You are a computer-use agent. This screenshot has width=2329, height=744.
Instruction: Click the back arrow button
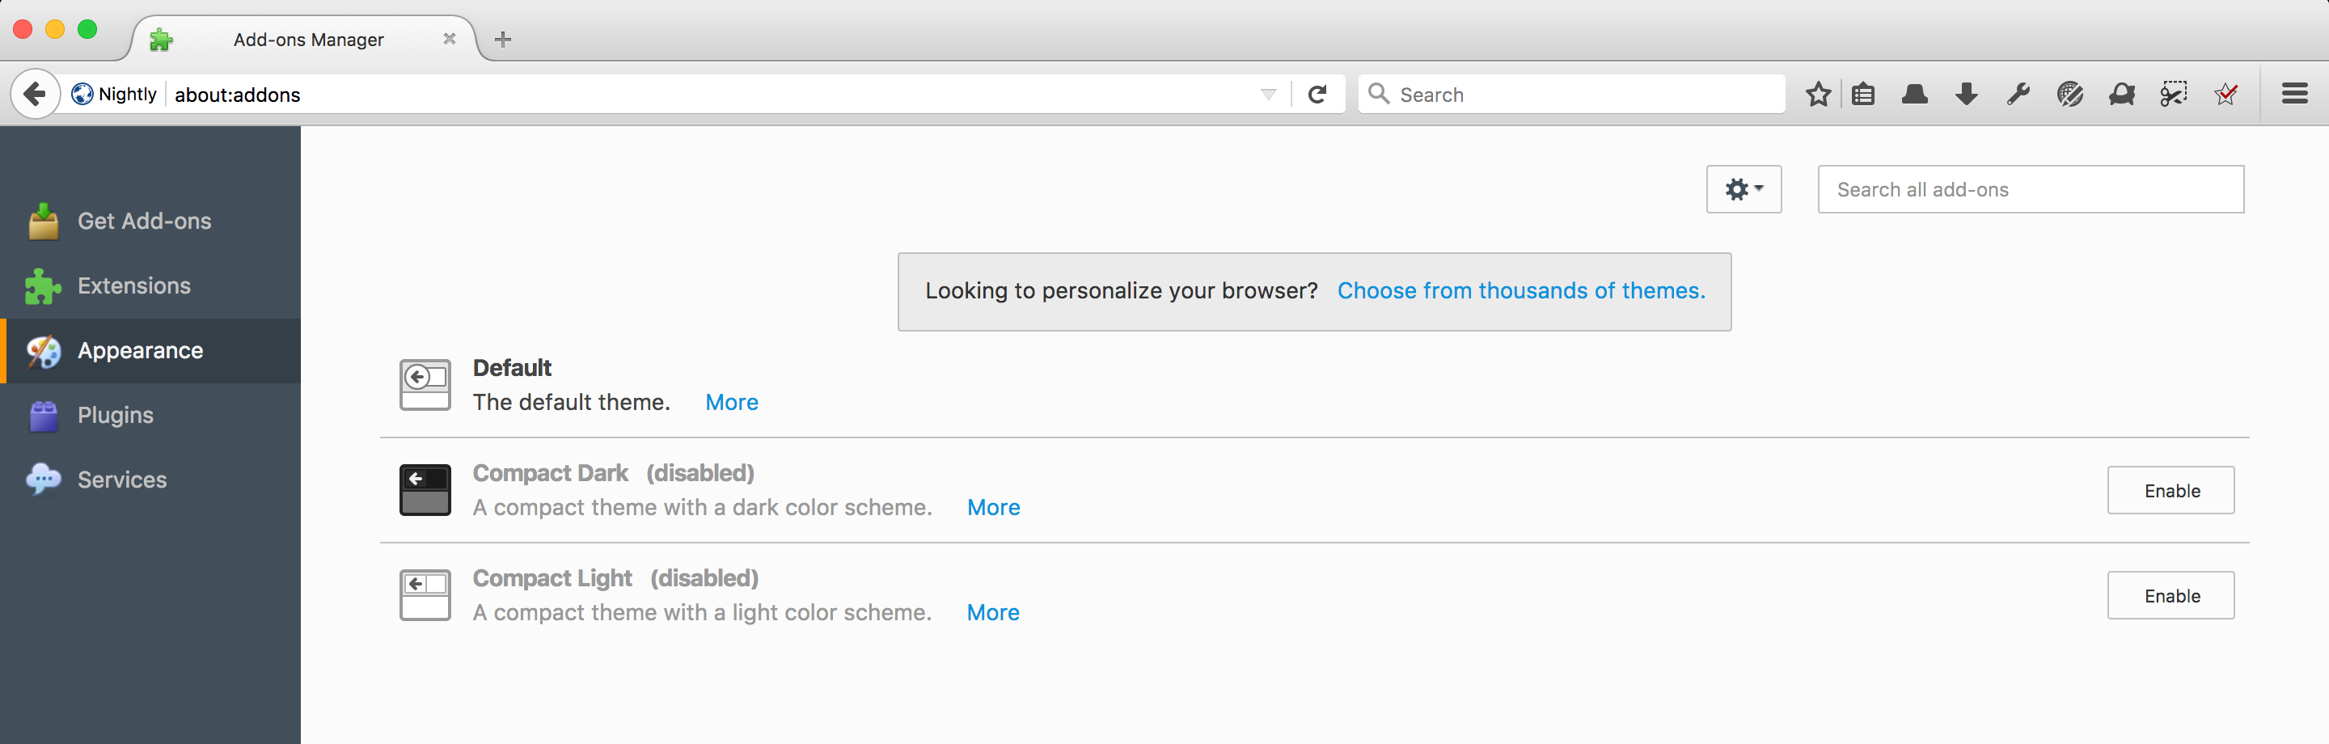click(x=34, y=94)
